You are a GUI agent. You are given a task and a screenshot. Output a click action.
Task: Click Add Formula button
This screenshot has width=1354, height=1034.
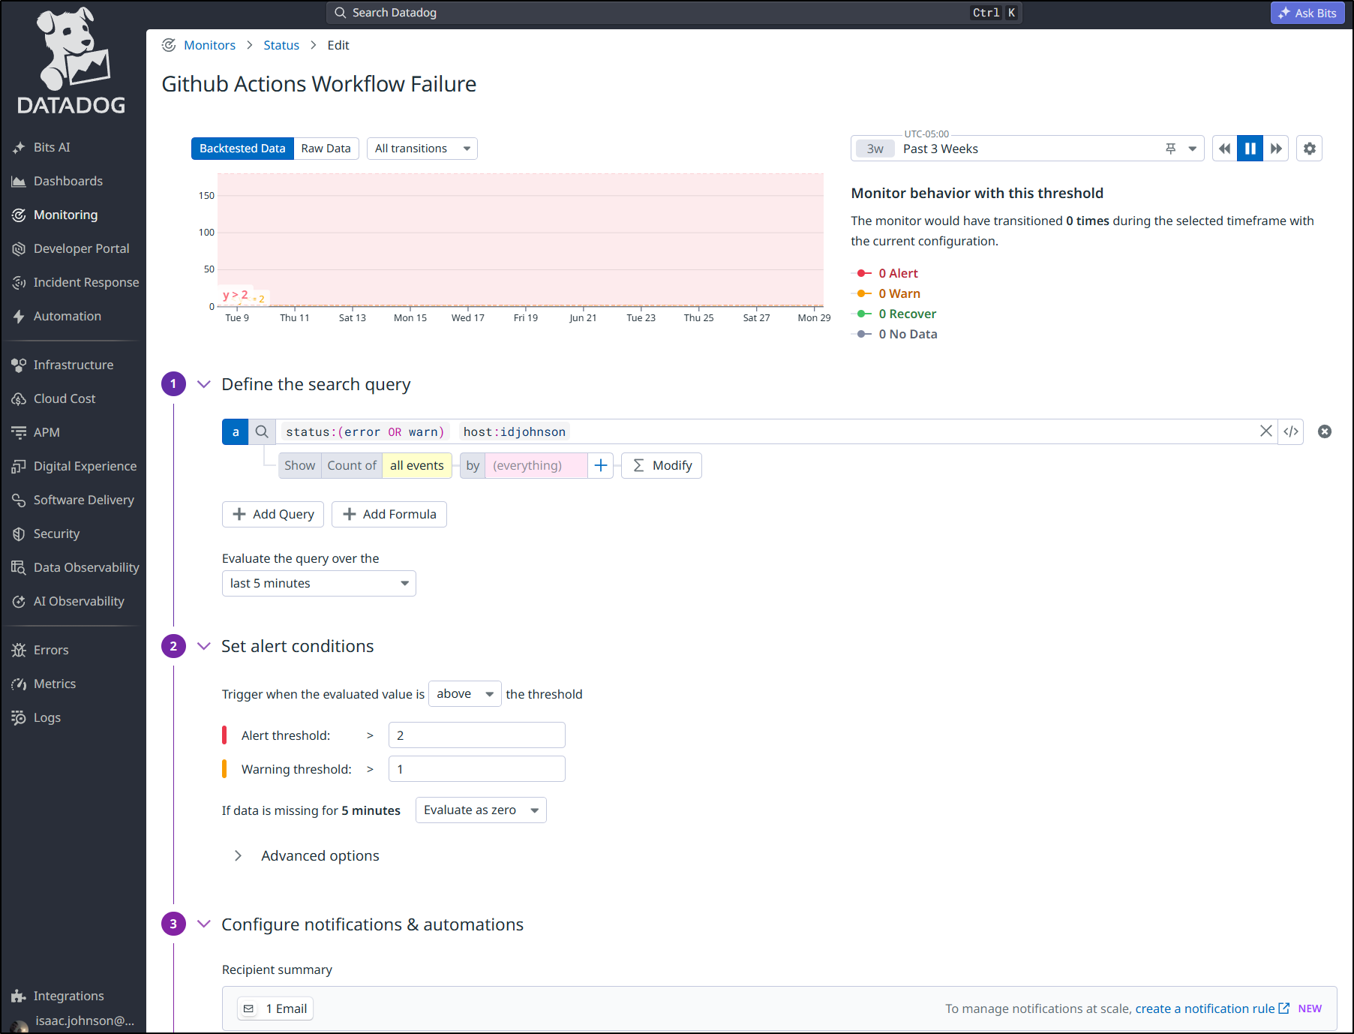389,514
